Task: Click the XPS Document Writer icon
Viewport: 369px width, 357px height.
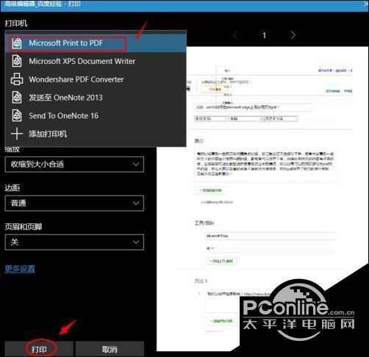Action: click(x=17, y=61)
